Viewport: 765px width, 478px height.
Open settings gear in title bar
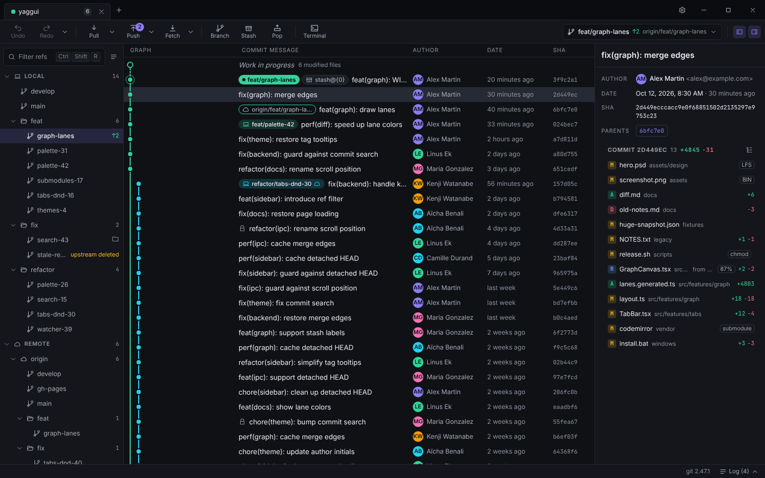[682, 10]
